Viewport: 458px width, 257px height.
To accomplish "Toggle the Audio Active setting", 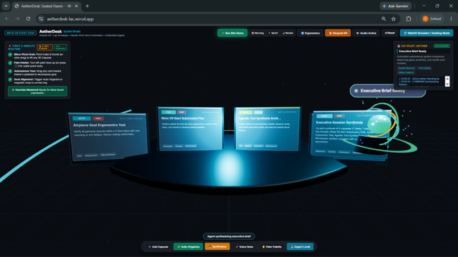I will pyautogui.click(x=366, y=33).
